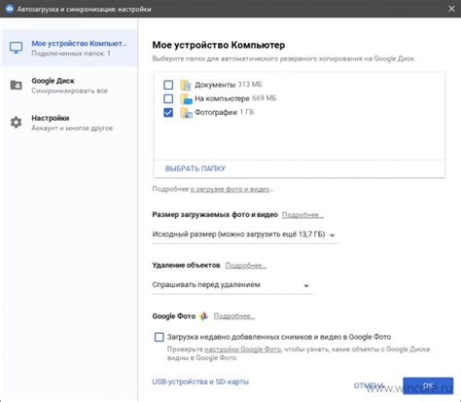Screen dimensions: 461x402
Task: Open Подробнее link next to Google Фото
Action: [x=234, y=316]
